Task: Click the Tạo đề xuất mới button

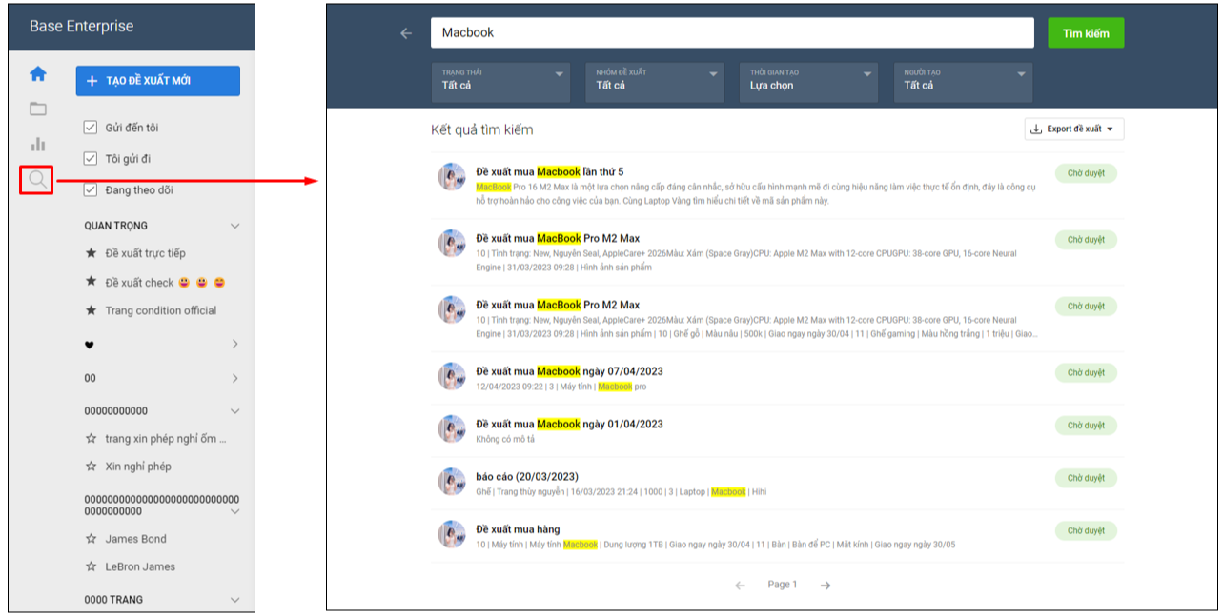Action: tap(158, 81)
